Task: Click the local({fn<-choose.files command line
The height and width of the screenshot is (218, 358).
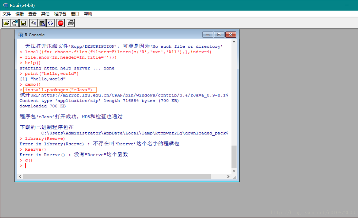Action: (x=116, y=52)
